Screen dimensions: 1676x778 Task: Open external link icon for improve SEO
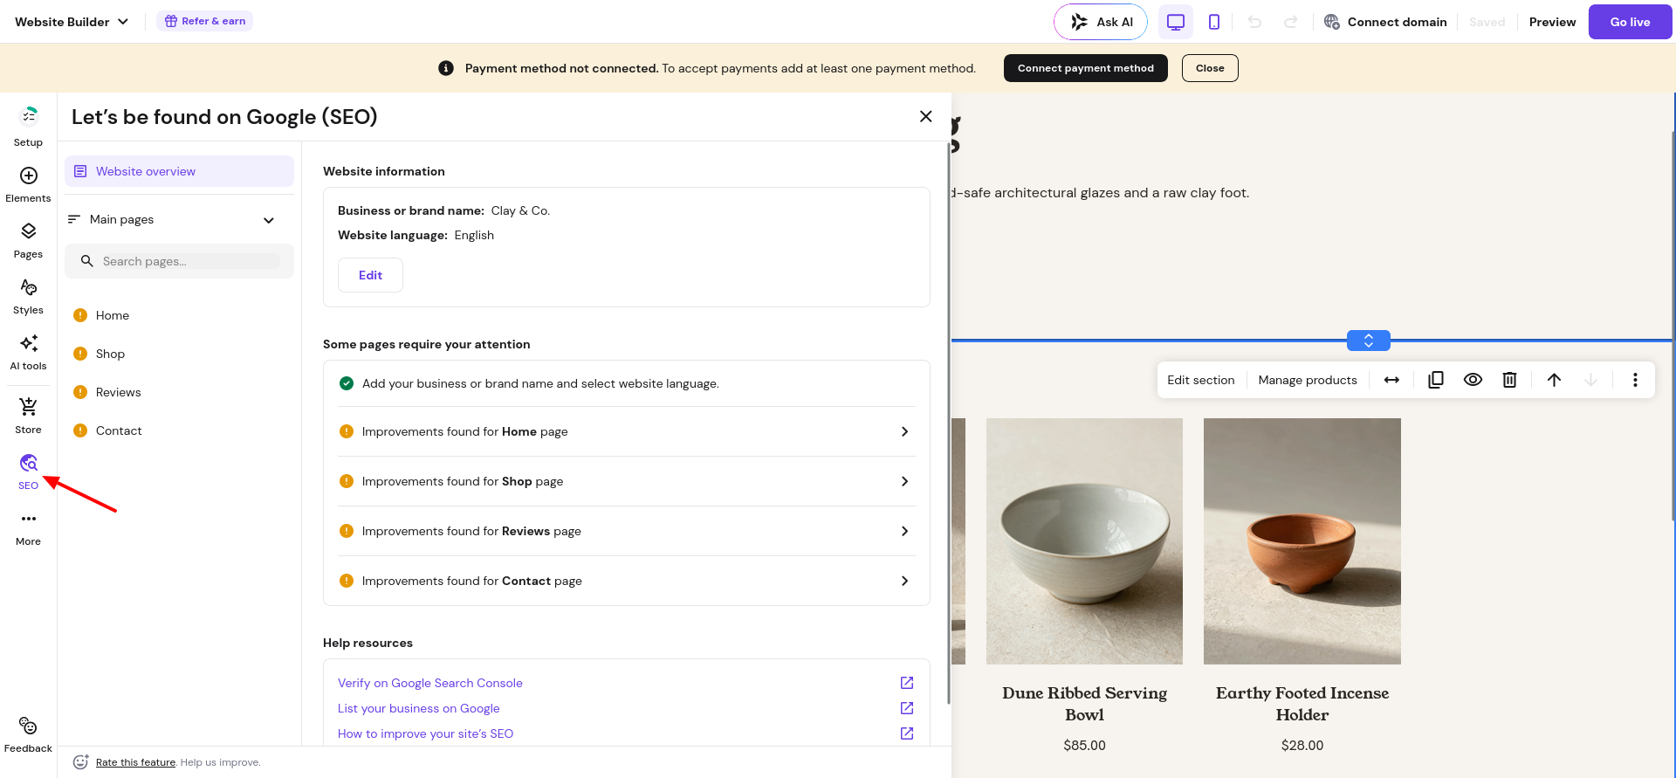click(907, 733)
